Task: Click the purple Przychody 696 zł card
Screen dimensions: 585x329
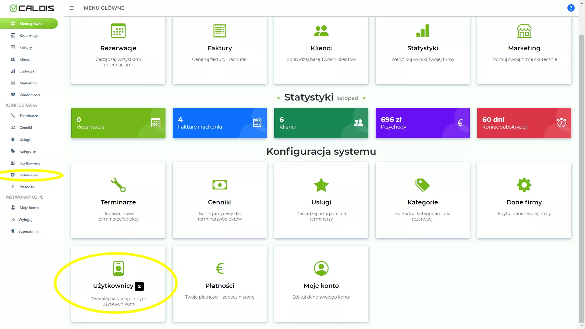Action: pyautogui.click(x=423, y=123)
